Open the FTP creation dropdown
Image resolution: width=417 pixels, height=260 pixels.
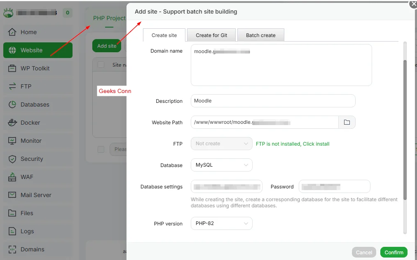point(221,144)
